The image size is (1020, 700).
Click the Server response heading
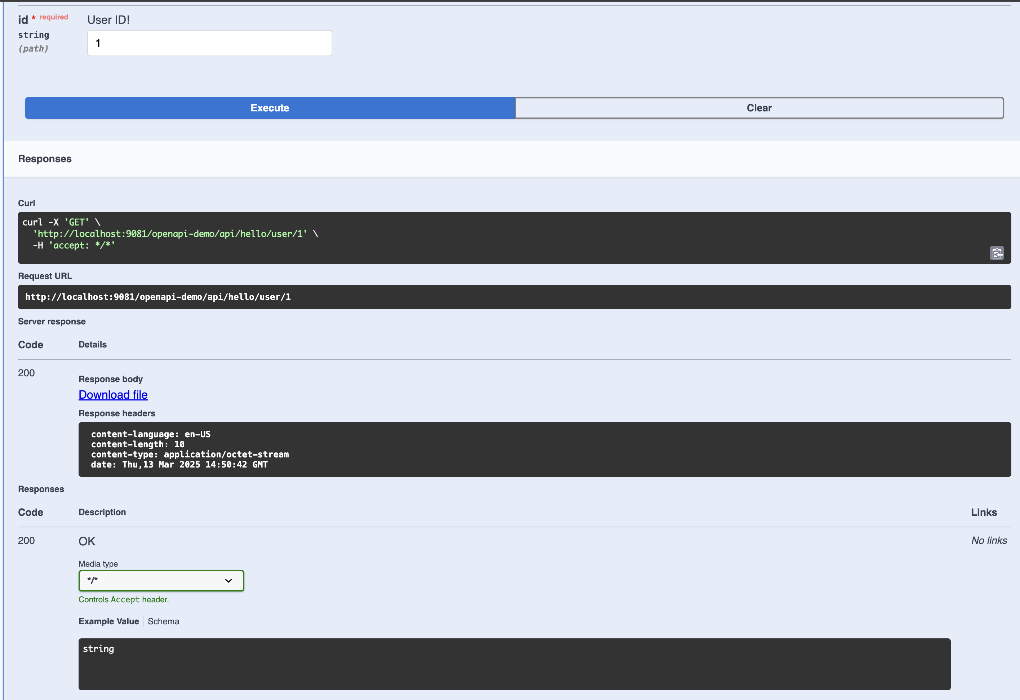[x=52, y=321]
